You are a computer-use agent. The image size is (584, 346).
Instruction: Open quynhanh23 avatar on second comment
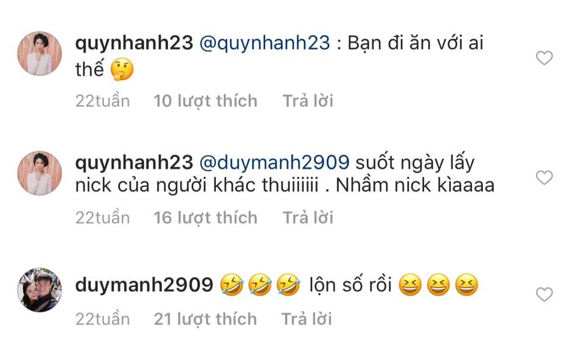coord(40,173)
